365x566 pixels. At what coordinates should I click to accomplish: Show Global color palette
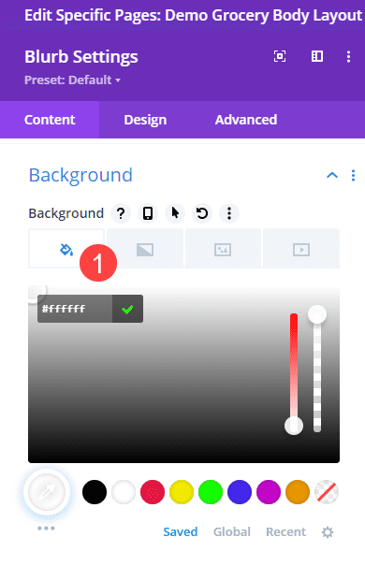tap(232, 531)
